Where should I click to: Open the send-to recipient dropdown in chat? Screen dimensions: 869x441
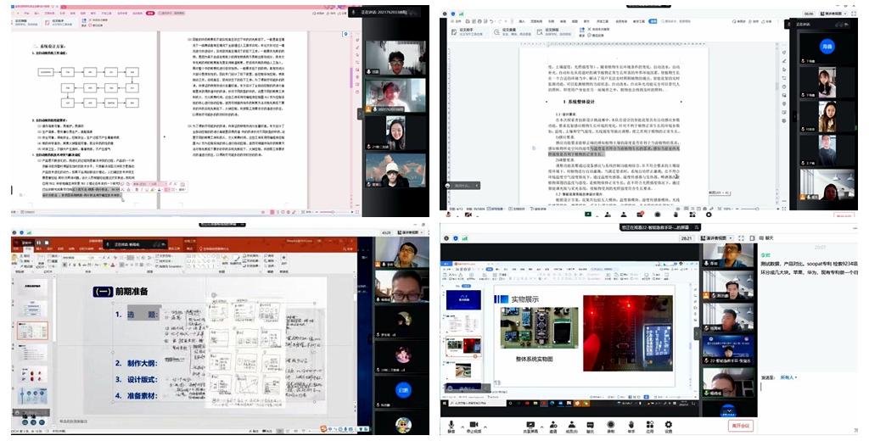787,378
